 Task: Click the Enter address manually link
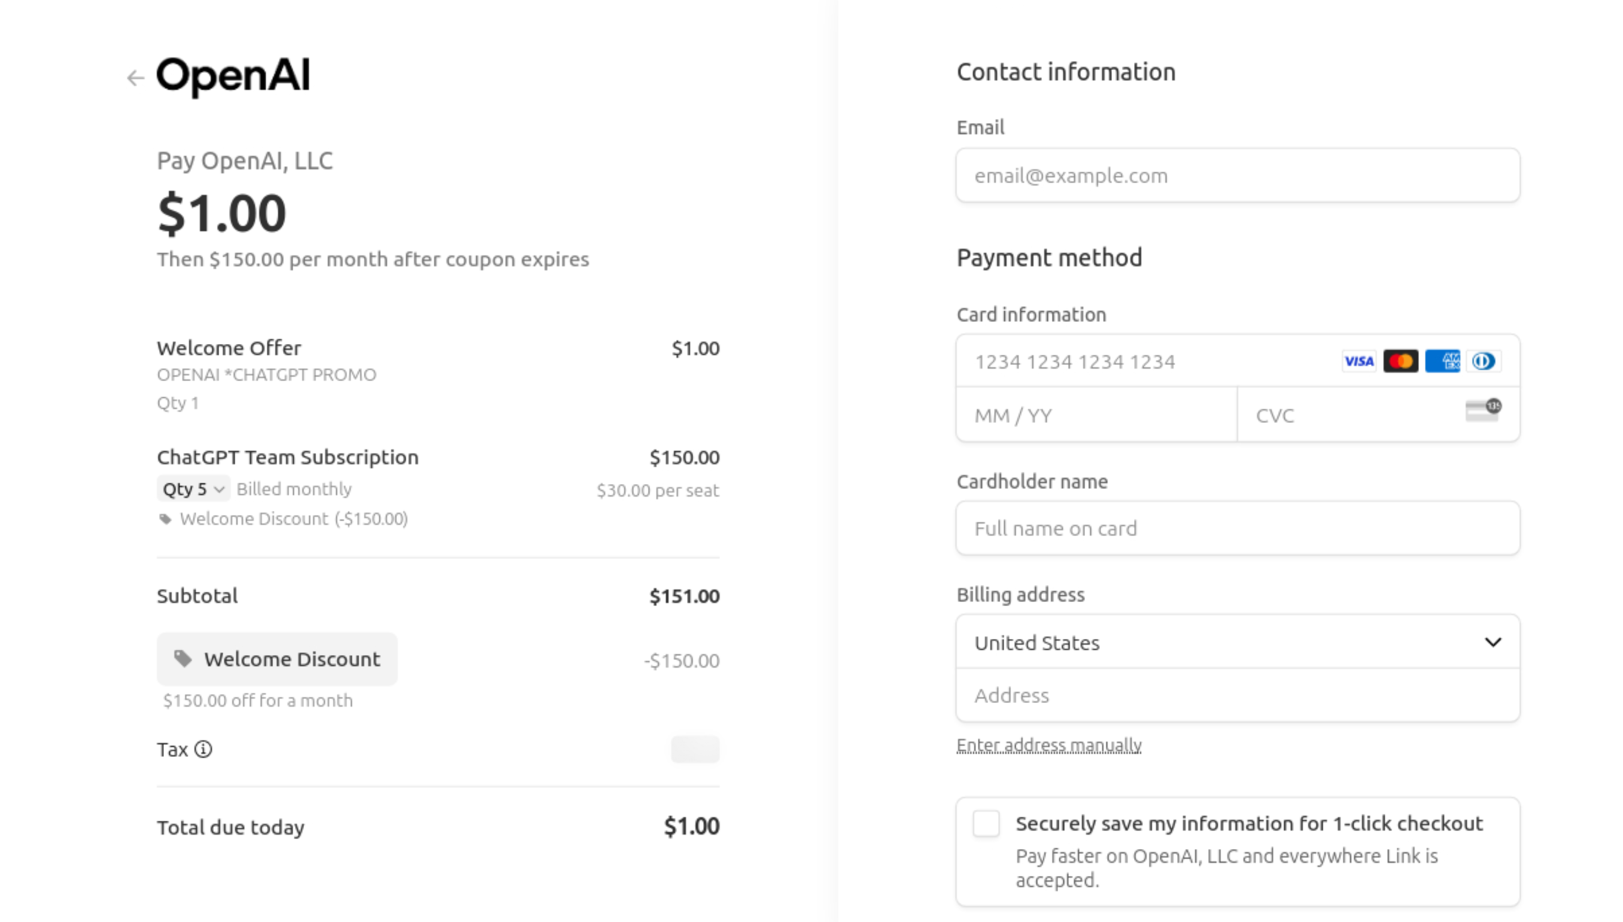(1048, 745)
